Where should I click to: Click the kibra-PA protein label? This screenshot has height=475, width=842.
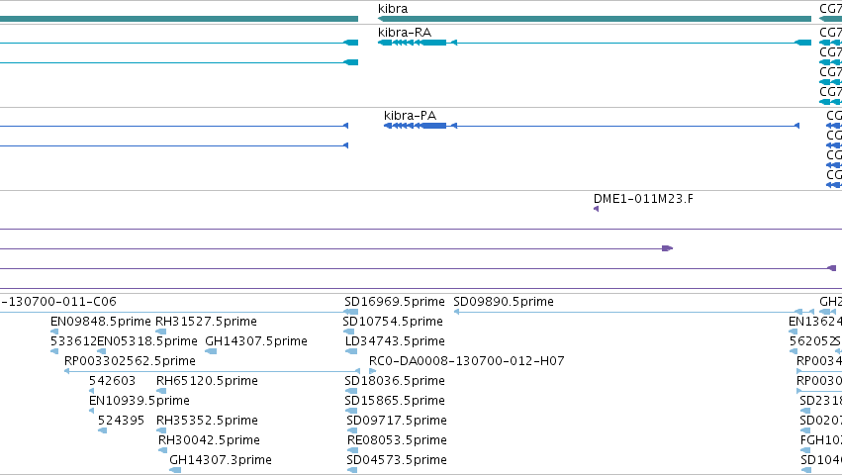pos(410,116)
